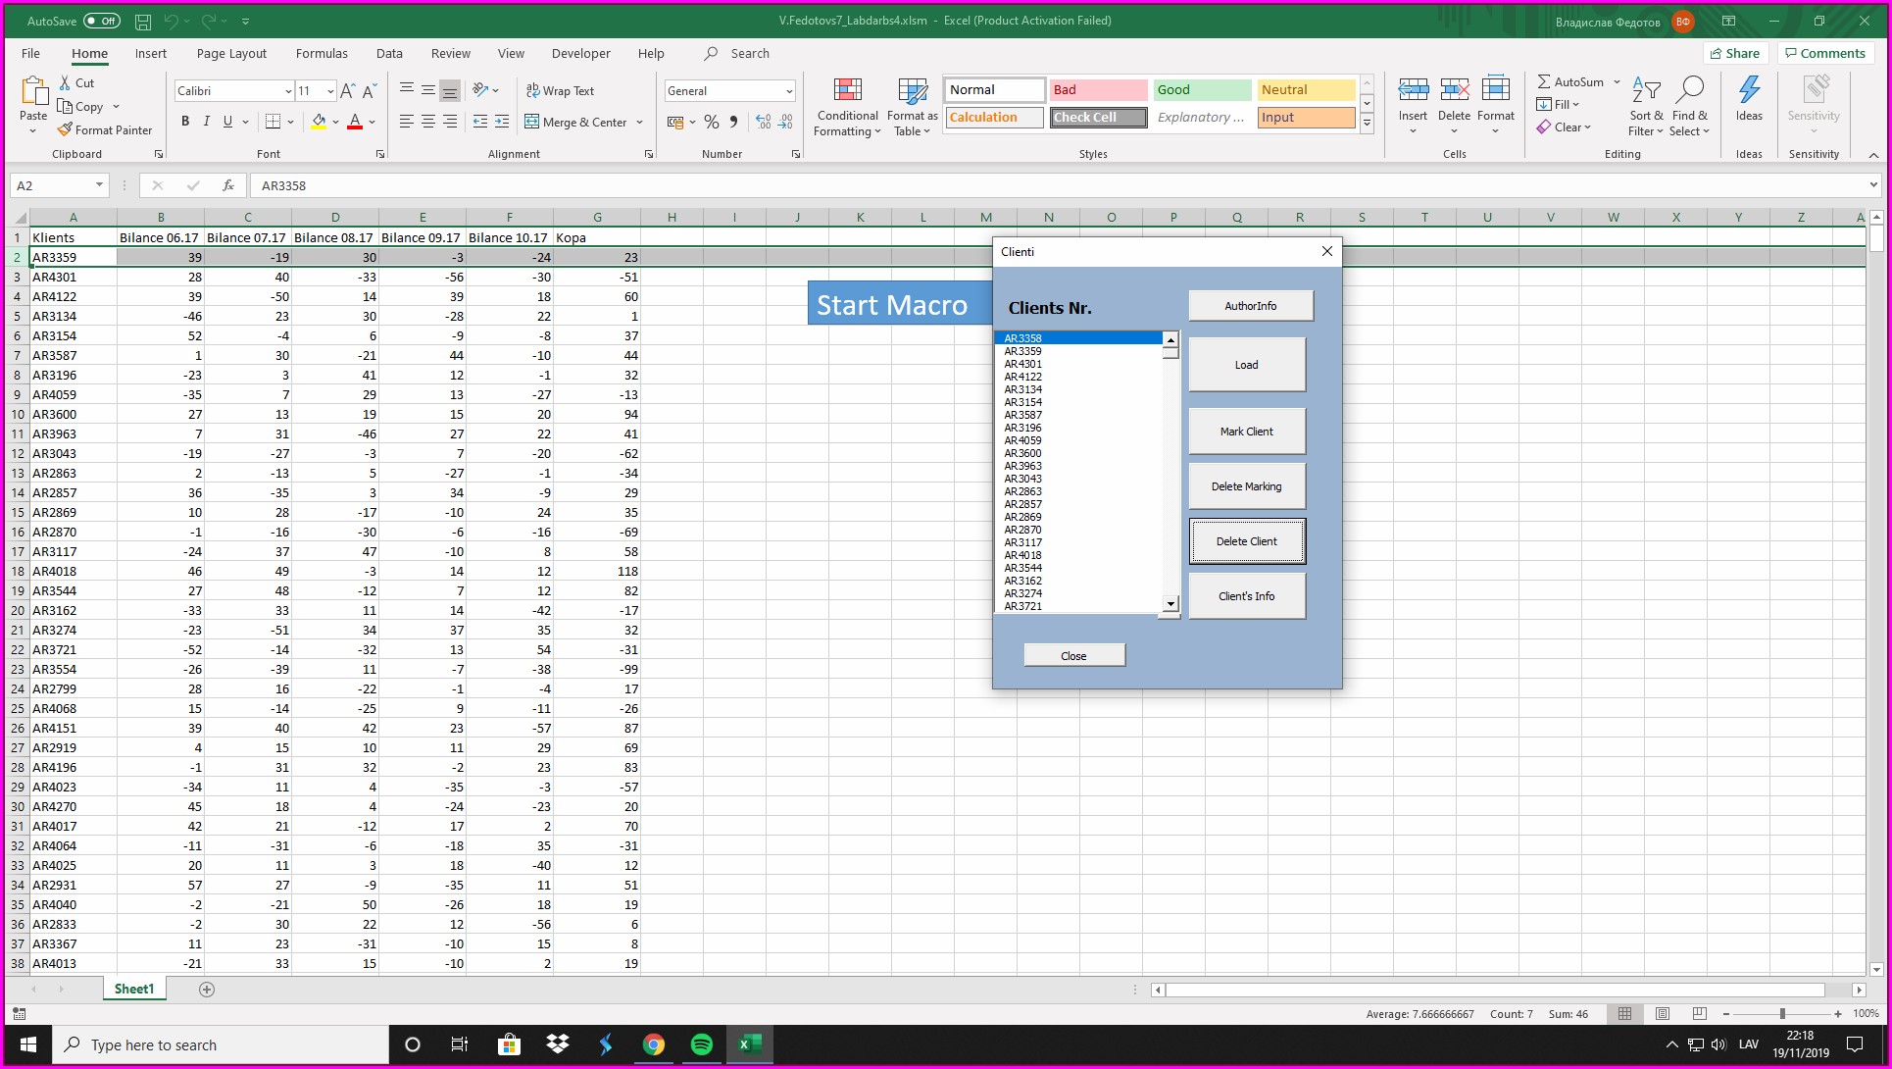Expand the Name Box dropdown
The width and height of the screenshot is (1892, 1069).
[99, 185]
